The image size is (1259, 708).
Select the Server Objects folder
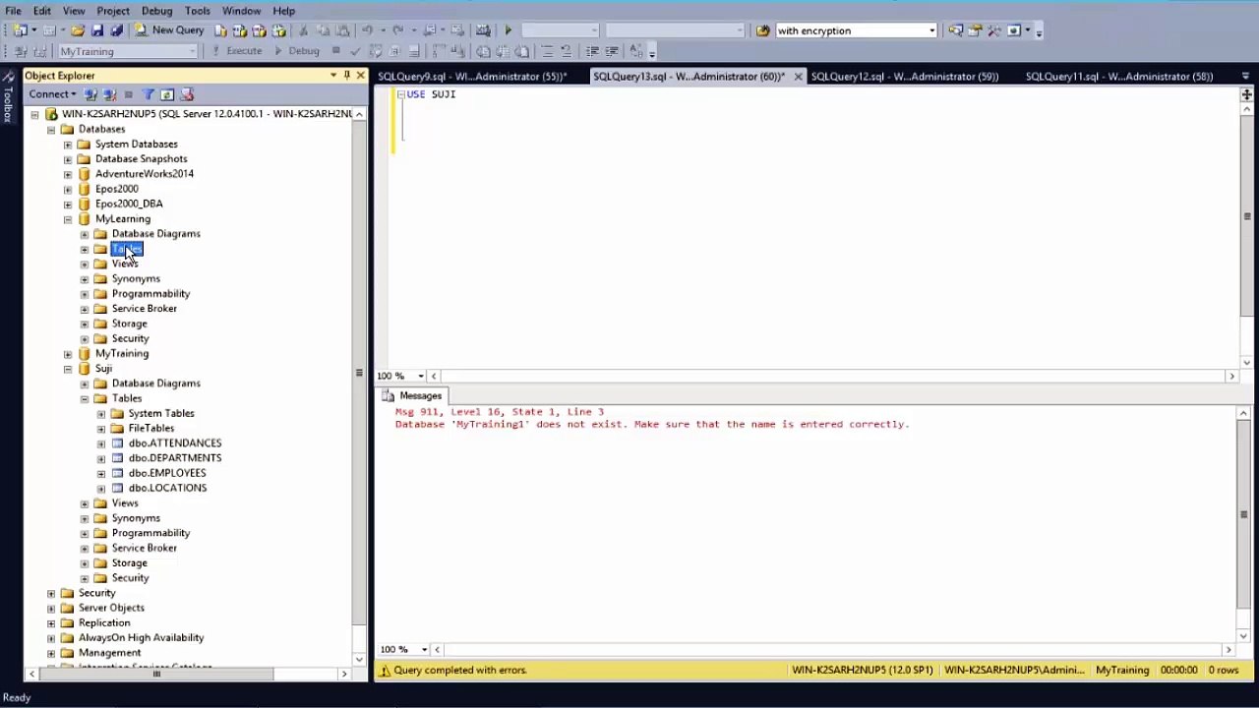(111, 608)
